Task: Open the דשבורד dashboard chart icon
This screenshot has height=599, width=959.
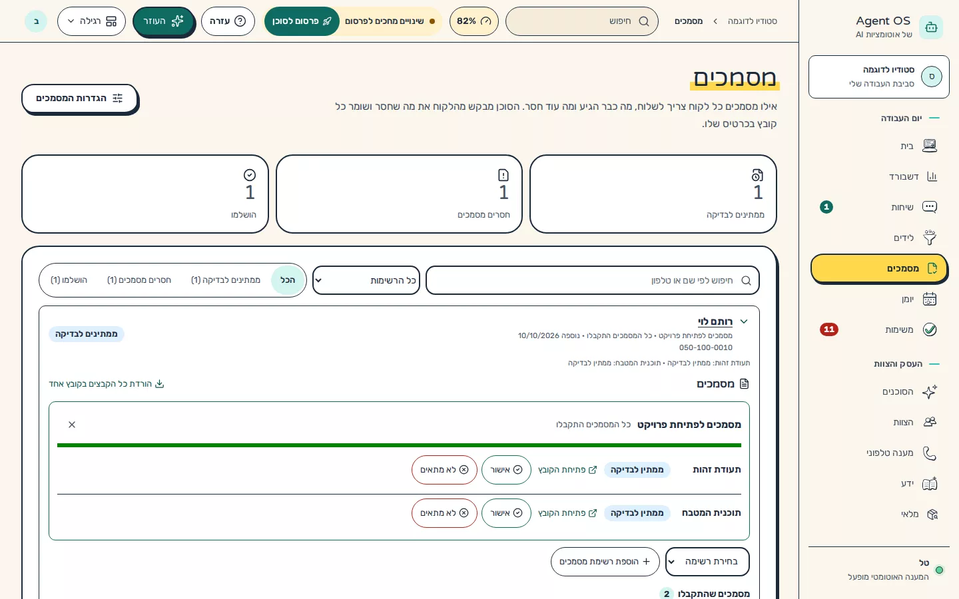Action: [932, 176]
